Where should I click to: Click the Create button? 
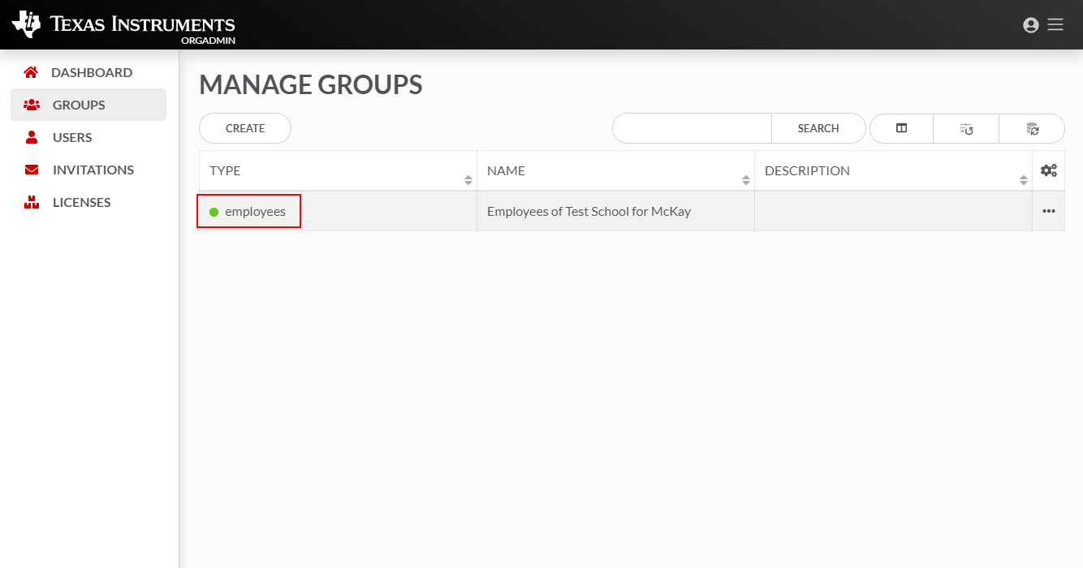[245, 128]
